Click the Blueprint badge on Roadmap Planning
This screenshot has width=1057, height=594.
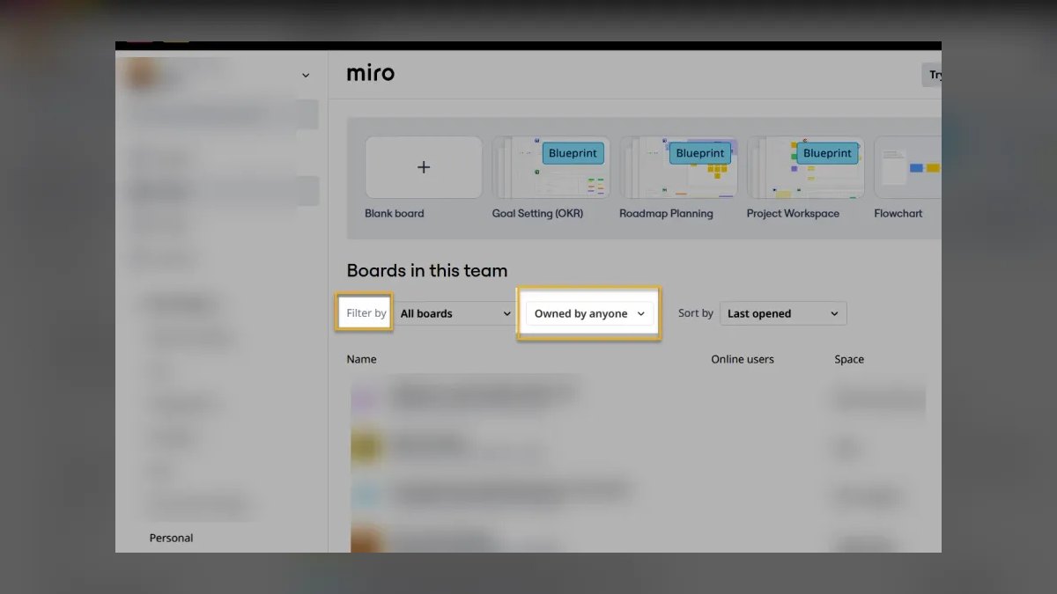pos(700,153)
